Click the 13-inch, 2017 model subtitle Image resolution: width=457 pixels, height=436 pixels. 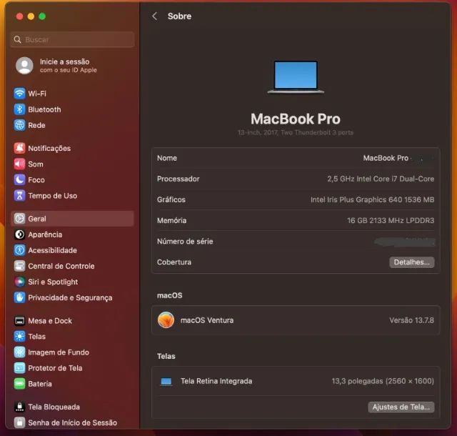pos(295,132)
